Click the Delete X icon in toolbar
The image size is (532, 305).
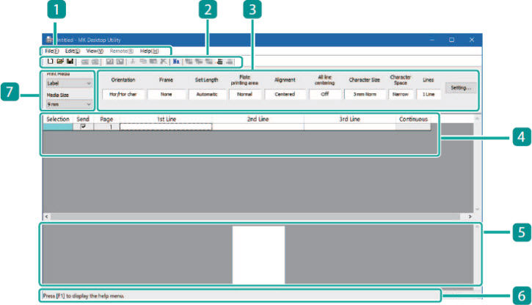(x=162, y=62)
